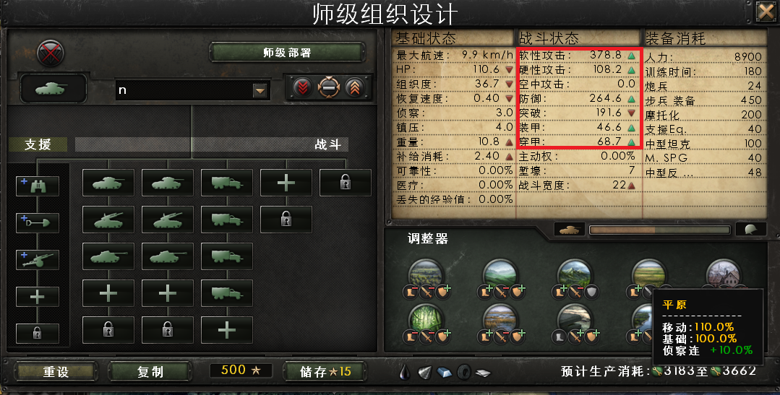This screenshot has width=780, height=395.
Task: Click the 师级部署 button
Action: click(287, 53)
